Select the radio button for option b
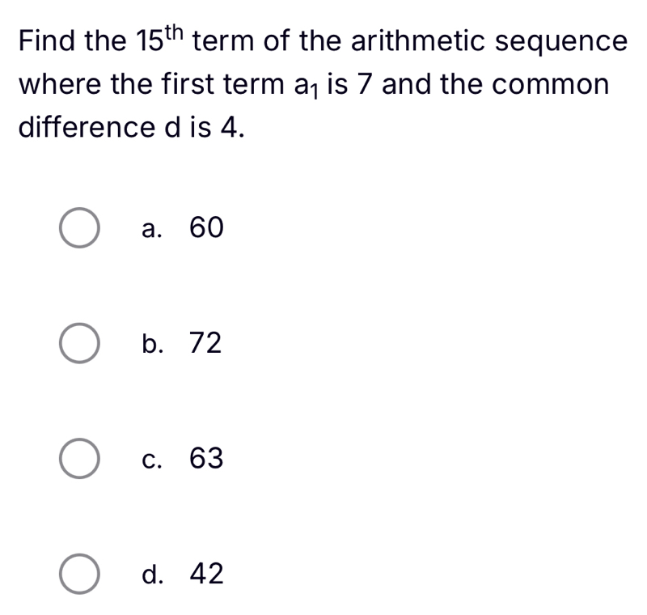 click(x=79, y=344)
